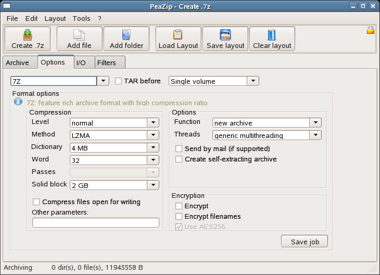The image size is (380, 275).
Task: Click the 0 dir(s), 0 file(s) status
Action: click(x=97, y=268)
